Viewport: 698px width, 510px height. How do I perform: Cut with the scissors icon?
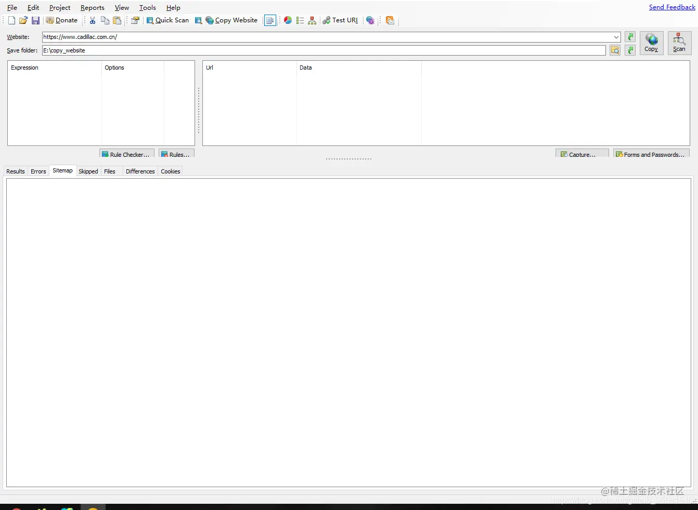coord(93,20)
